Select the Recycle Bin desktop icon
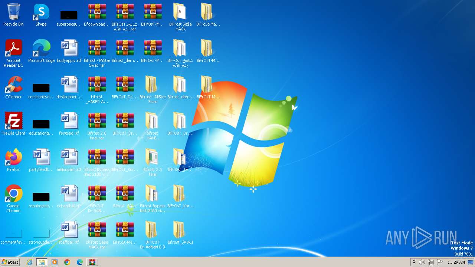Screen dimensions: 475x267 (x=13, y=15)
